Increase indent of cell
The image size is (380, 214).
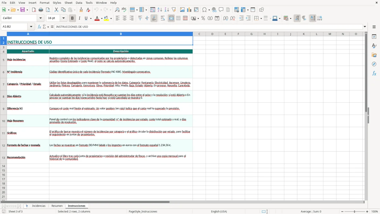(241, 18)
